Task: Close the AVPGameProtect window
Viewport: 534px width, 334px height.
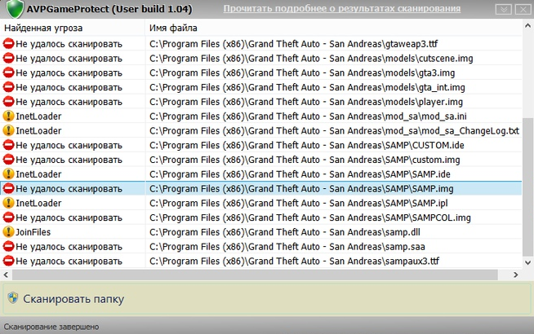Action: click(523, 9)
